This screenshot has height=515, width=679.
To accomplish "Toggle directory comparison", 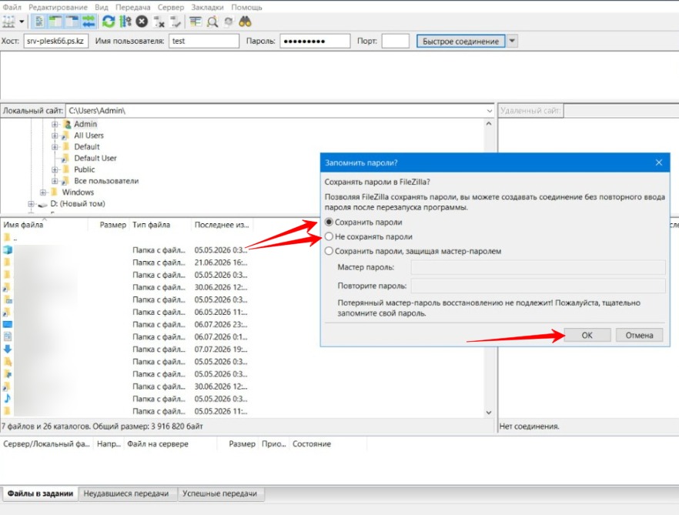I will (x=212, y=22).
